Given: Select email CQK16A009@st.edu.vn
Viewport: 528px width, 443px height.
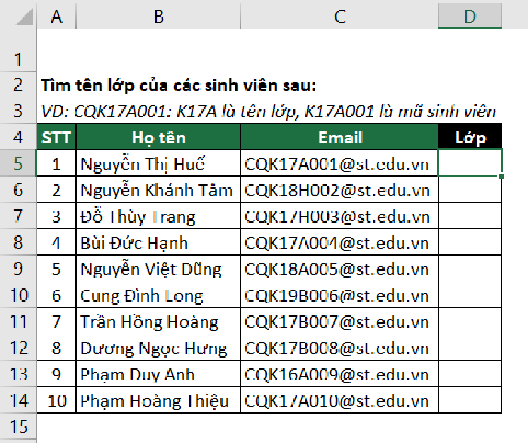Looking at the screenshot, I should (339, 374).
